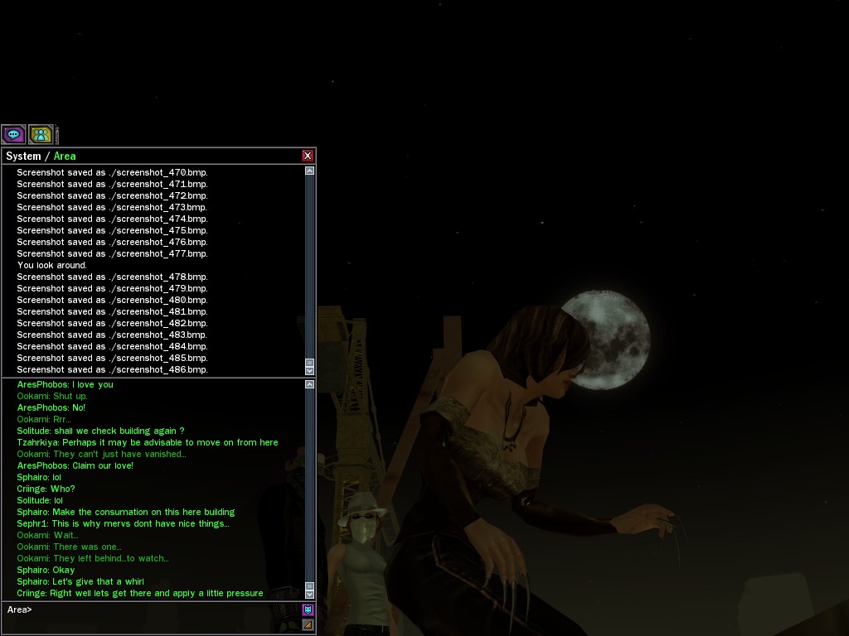Open the chat speech-bubble icon

(x=13, y=134)
